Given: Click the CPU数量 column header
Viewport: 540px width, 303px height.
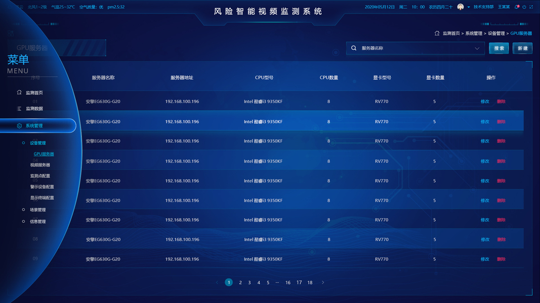Looking at the screenshot, I should click(x=329, y=78).
